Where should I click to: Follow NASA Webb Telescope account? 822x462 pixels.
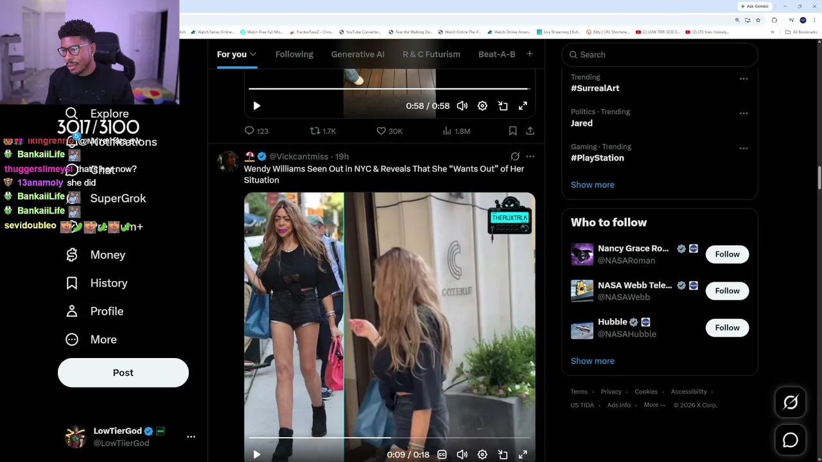[728, 291]
